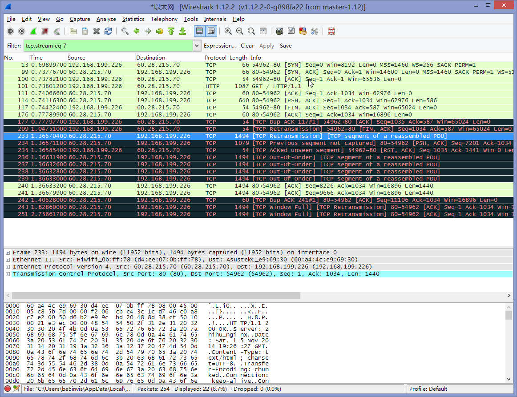The width and height of the screenshot is (517, 397).
Task: Open the capture interfaces list icon
Action: coord(10,31)
